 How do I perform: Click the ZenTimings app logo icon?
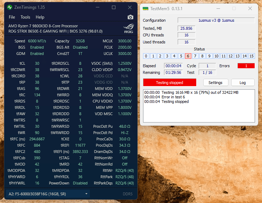(x=10, y=7)
